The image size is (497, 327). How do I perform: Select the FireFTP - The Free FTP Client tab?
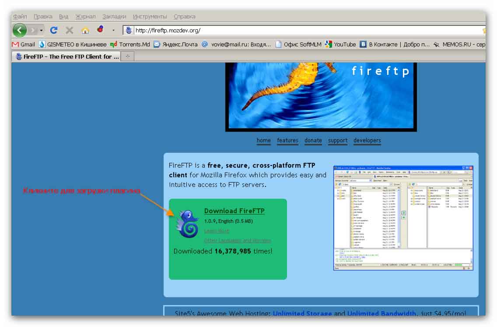[66, 56]
